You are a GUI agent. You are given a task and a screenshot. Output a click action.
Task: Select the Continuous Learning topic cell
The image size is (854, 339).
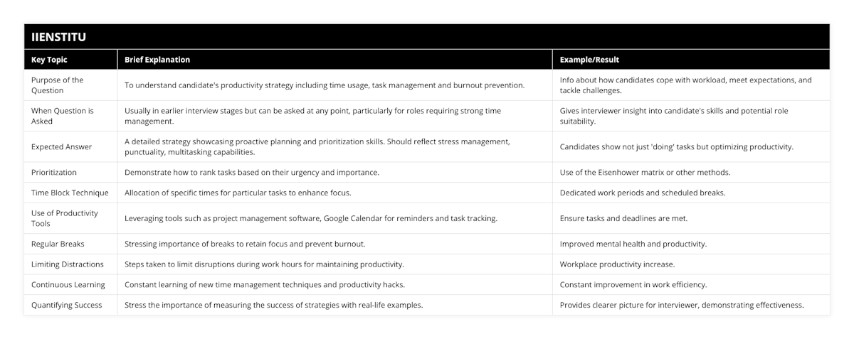68,284
